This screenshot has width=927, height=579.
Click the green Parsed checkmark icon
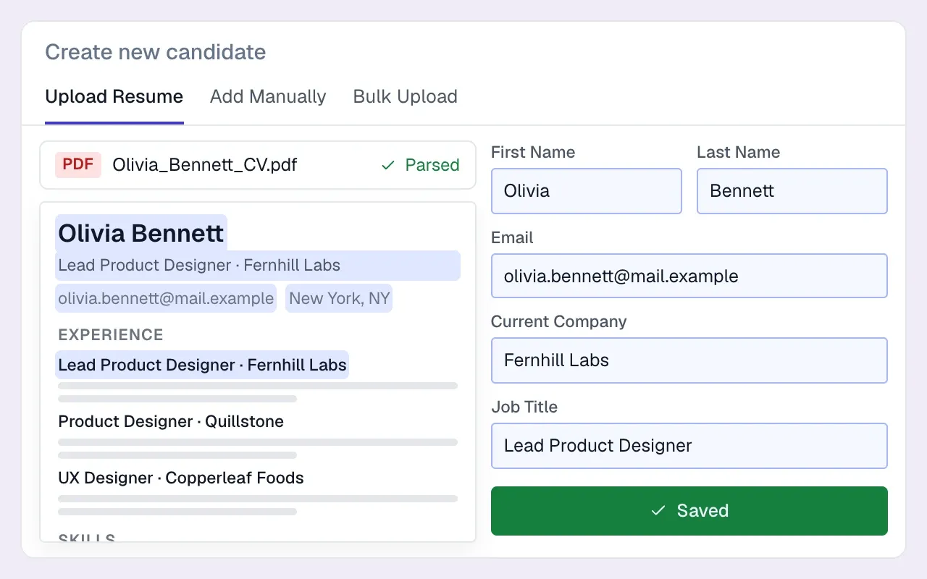388,166
